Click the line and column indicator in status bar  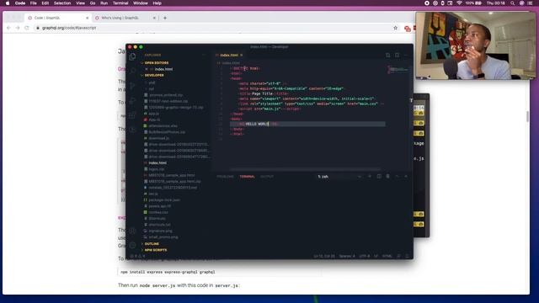[x=324, y=256]
